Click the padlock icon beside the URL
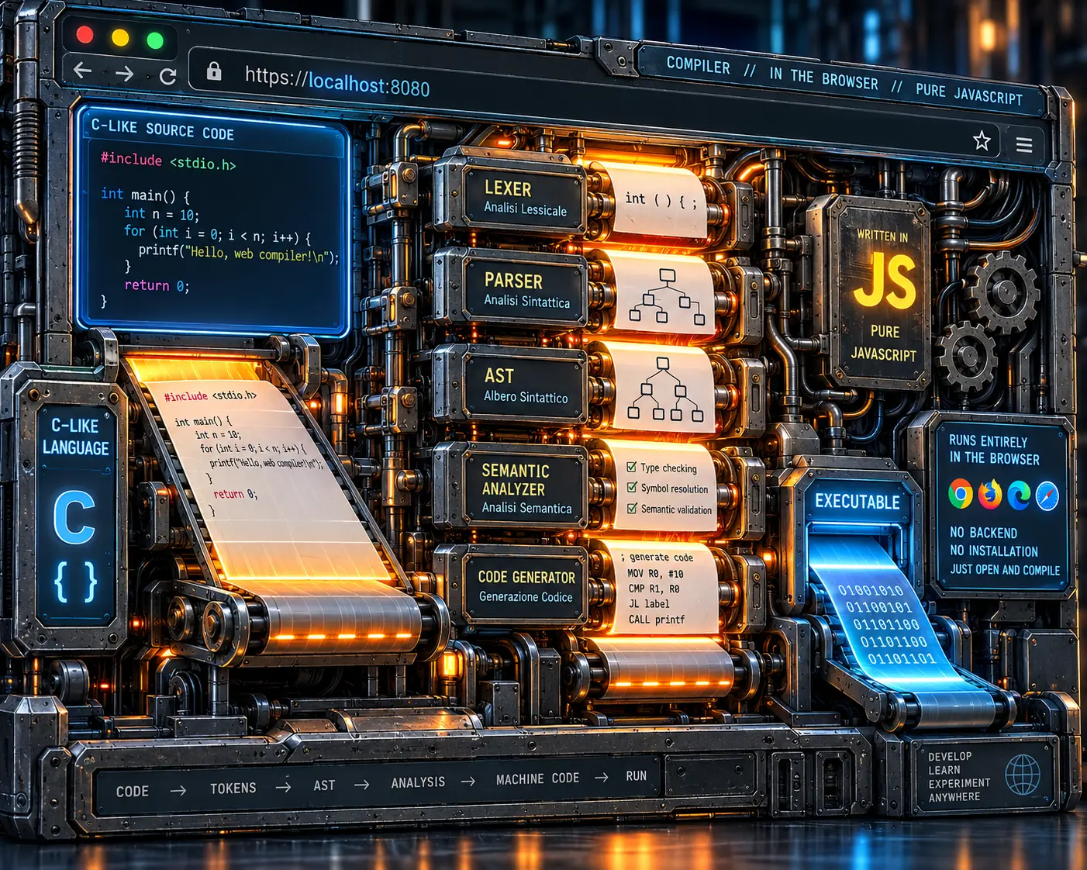Screen dimensions: 1087x870 pos(214,72)
